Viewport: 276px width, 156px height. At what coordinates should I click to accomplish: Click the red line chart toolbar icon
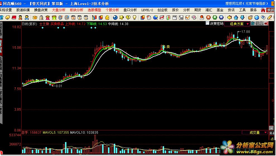click(162, 17)
